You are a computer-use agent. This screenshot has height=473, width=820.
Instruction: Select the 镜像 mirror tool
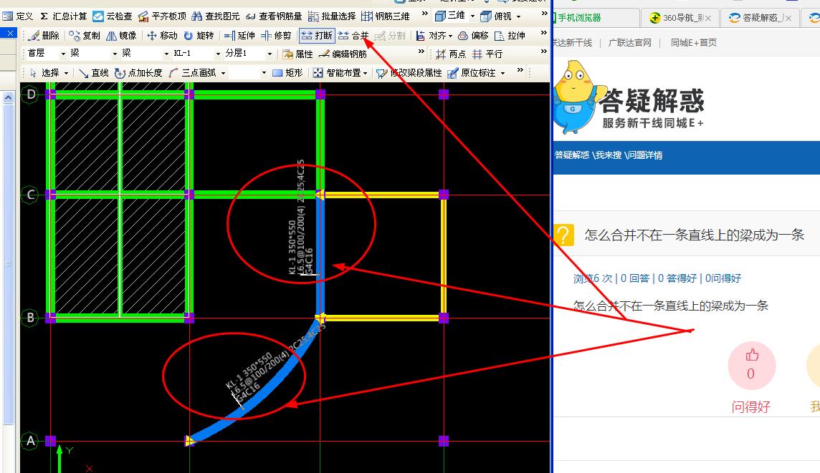pos(121,36)
